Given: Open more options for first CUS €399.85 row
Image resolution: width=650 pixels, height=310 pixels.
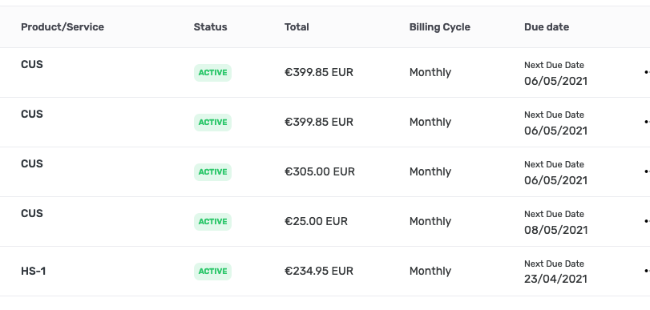Looking at the screenshot, I should [x=647, y=72].
